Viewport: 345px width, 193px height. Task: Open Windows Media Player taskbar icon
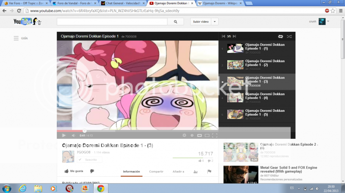tap(53, 188)
